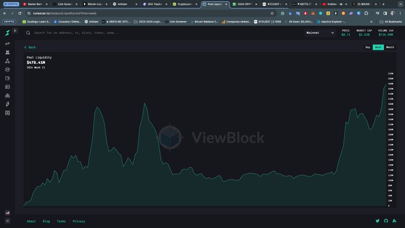The width and height of the screenshot is (405, 228).
Task: Open the Blog footer link
Action: pos(46,221)
